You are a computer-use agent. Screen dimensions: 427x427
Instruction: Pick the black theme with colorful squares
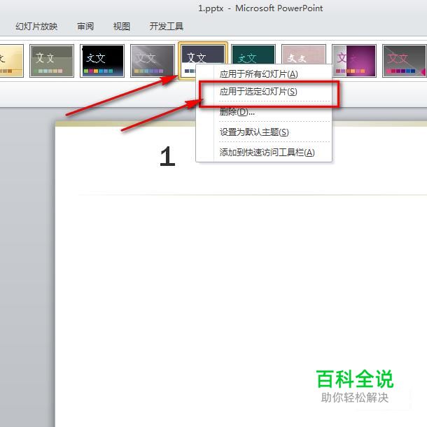click(102, 61)
